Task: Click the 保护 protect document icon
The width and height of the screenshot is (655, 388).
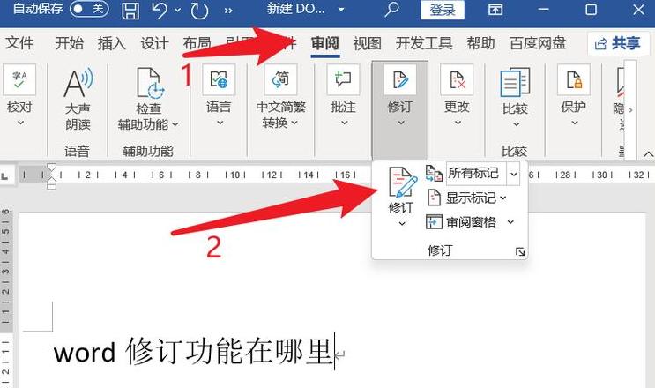Action: coord(574,79)
